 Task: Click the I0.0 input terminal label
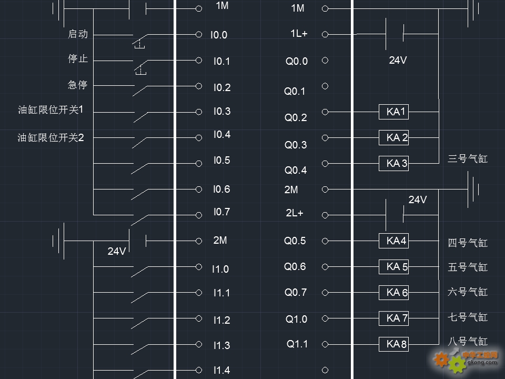pyautogui.click(x=219, y=35)
